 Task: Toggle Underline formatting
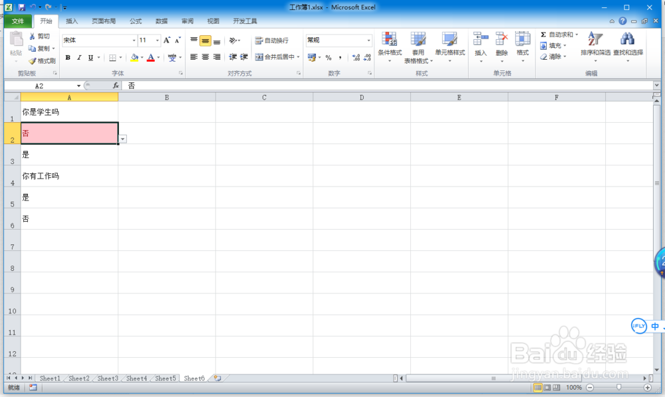point(90,58)
